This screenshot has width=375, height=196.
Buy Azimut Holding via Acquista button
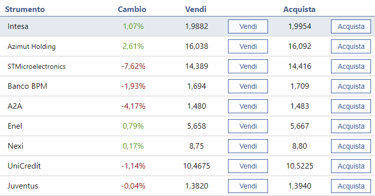pyautogui.click(x=351, y=46)
